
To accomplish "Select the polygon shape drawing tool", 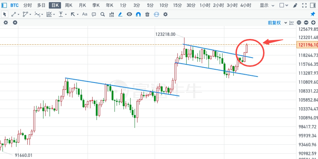I will (25, 14).
